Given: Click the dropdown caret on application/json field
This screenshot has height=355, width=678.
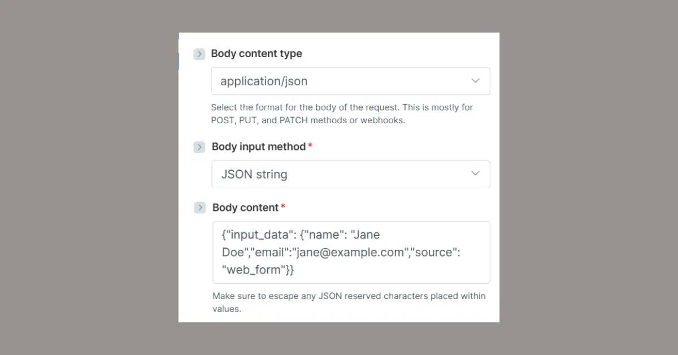Looking at the screenshot, I should point(475,81).
